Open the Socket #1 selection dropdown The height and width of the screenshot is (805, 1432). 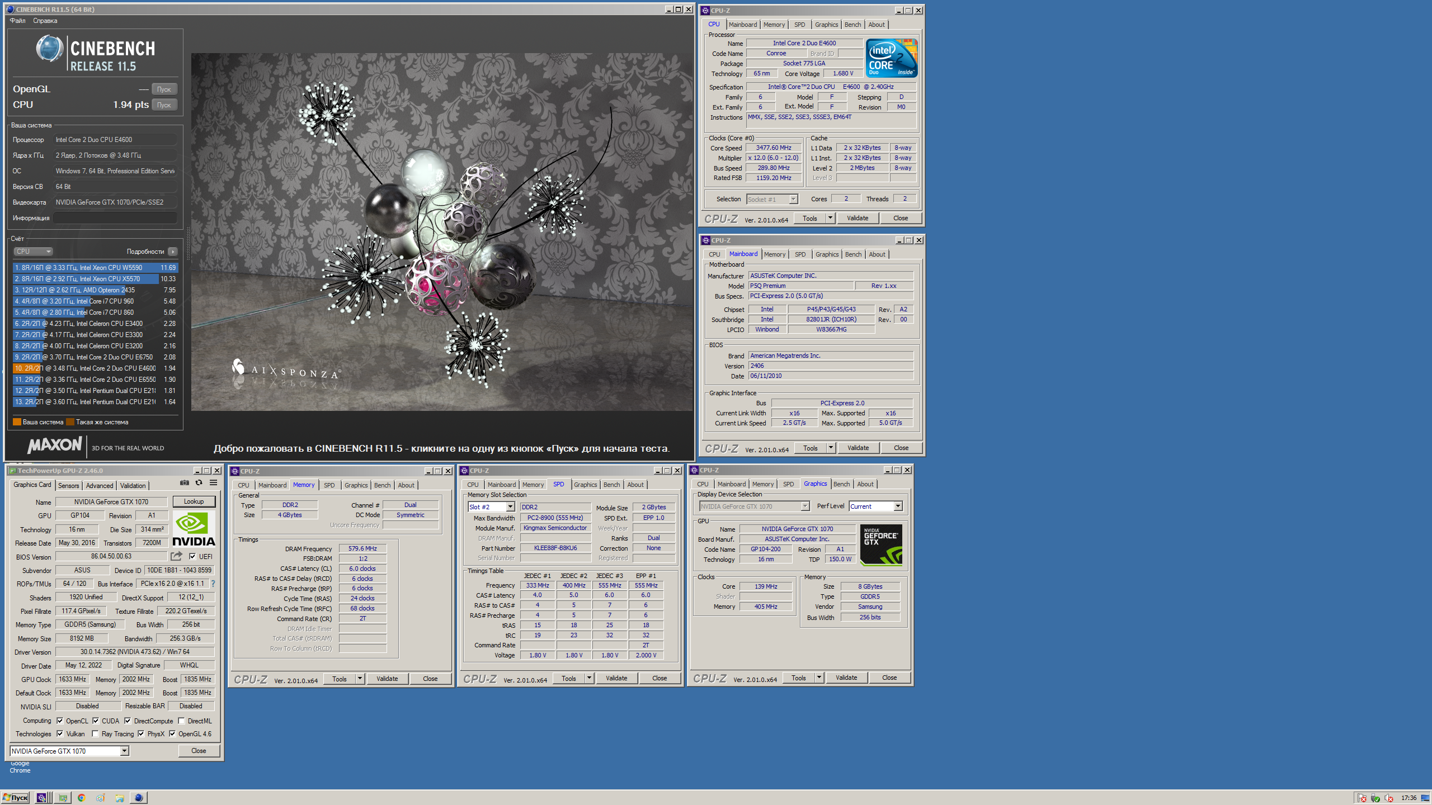(x=772, y=199)
